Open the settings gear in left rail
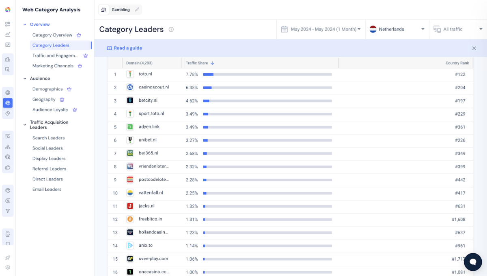This screenshot has width=487, height=276. (8, 267)
